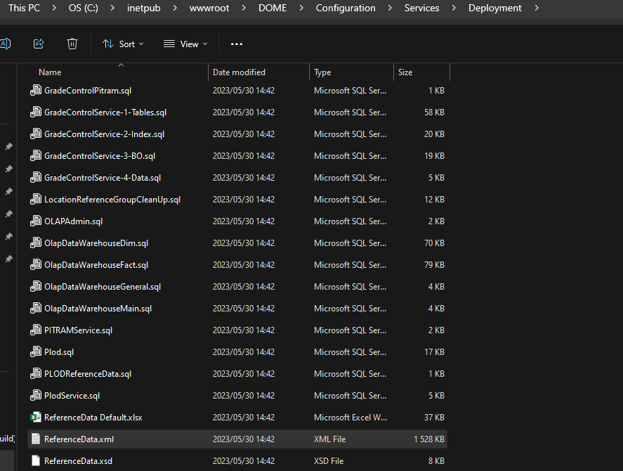Screen dimensions: 623x471
Task: Open the LocationReferenceGroupCleanUp.sql file
Action: pyautogui.click(x=111, y=199)
